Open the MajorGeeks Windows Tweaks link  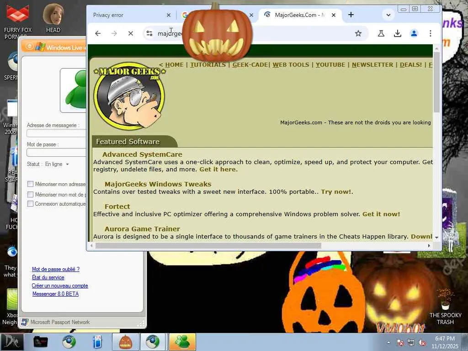pos(158,184)
